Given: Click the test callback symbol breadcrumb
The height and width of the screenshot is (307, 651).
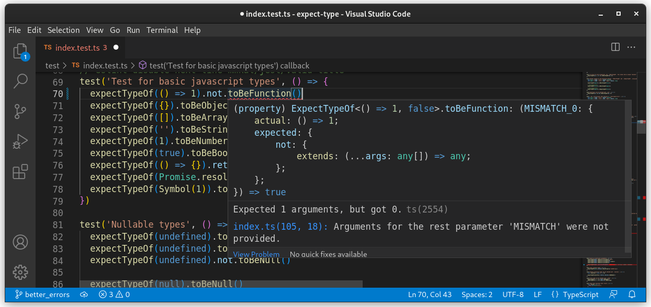Looking at the screenshot, I should point(223,66).
